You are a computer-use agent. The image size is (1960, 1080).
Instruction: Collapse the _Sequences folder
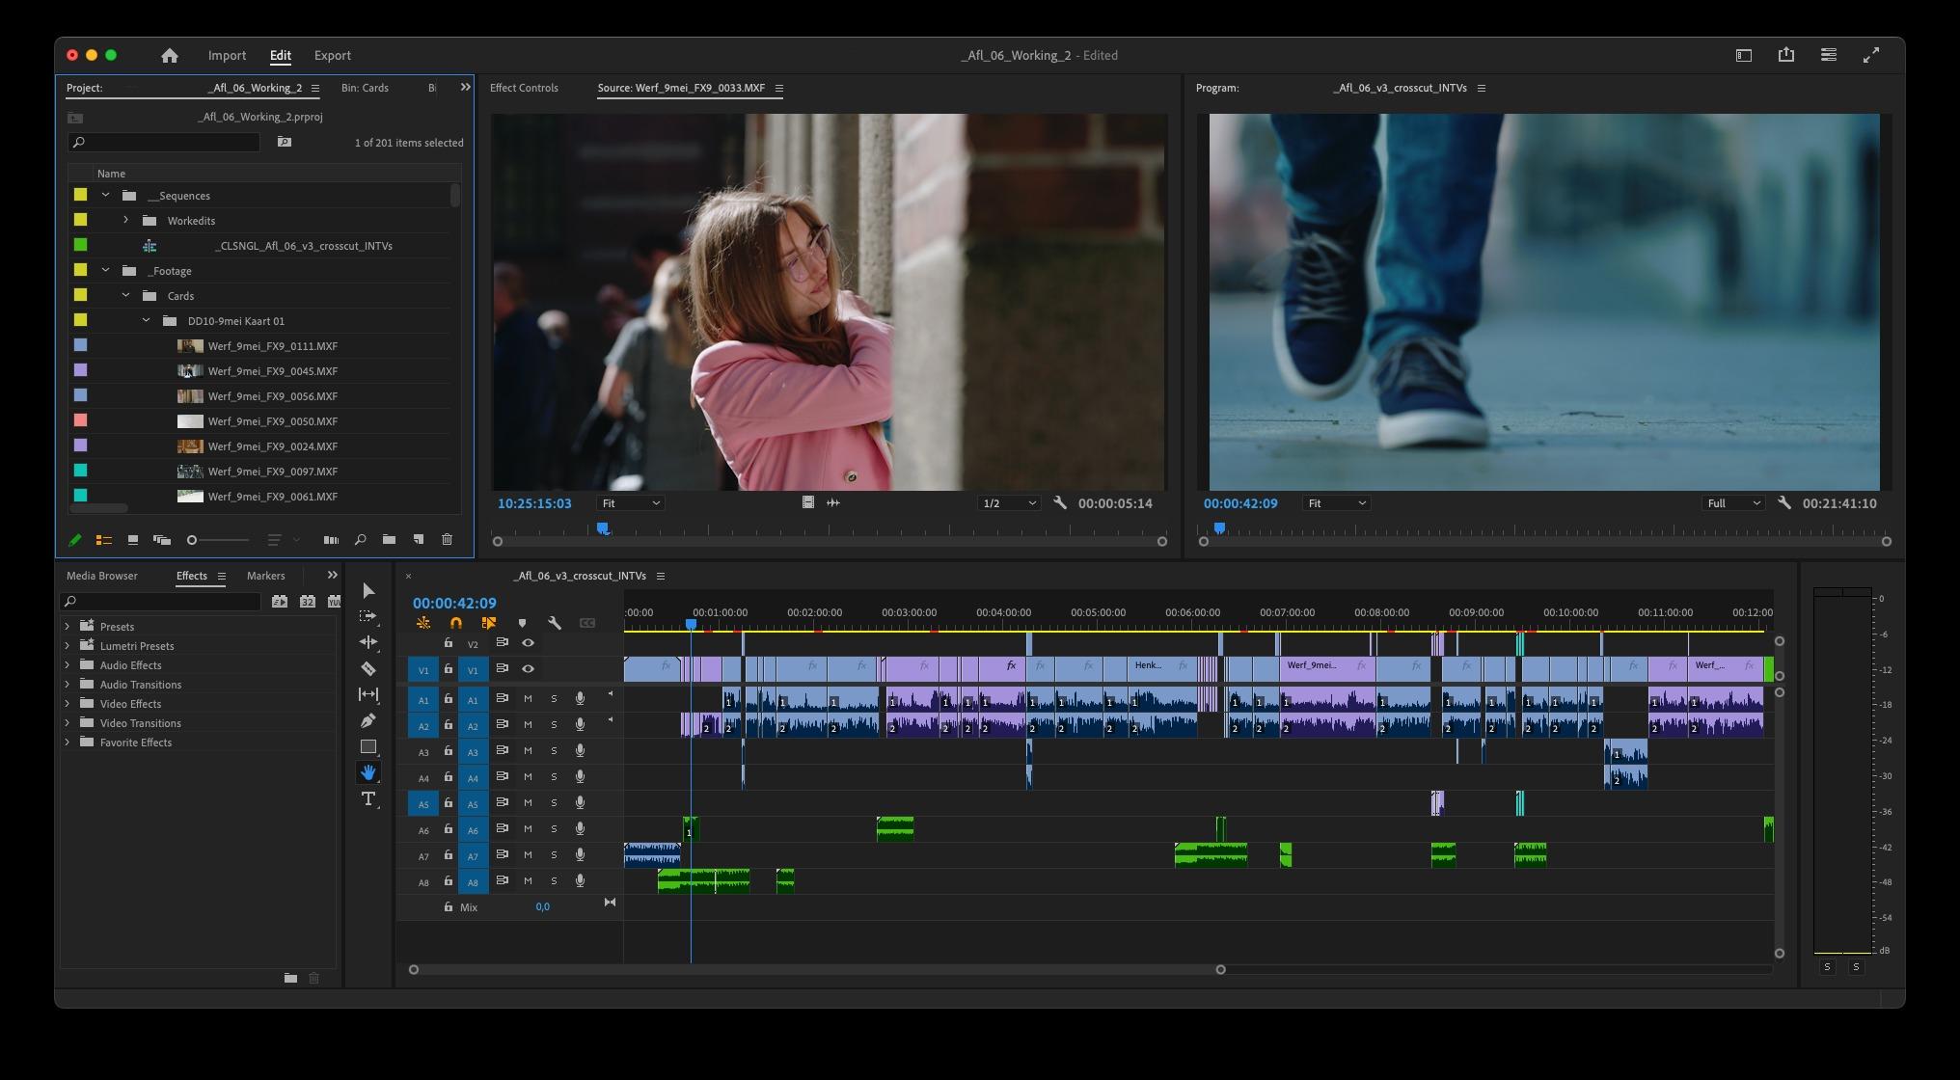pyautogui.click(x=107, y=195)
